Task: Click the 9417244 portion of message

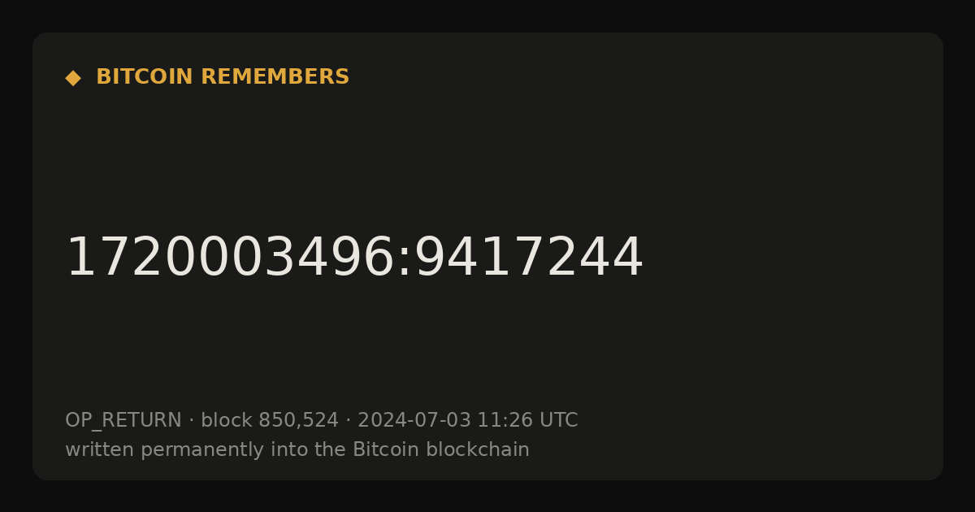Action: 529,258
